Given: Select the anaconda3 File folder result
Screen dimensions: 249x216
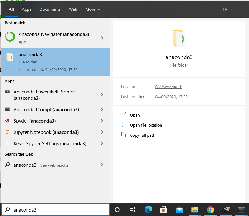Looking at the screenshot, I should point(55,62).
